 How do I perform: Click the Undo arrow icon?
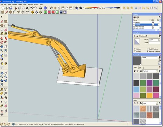point(32,8)
